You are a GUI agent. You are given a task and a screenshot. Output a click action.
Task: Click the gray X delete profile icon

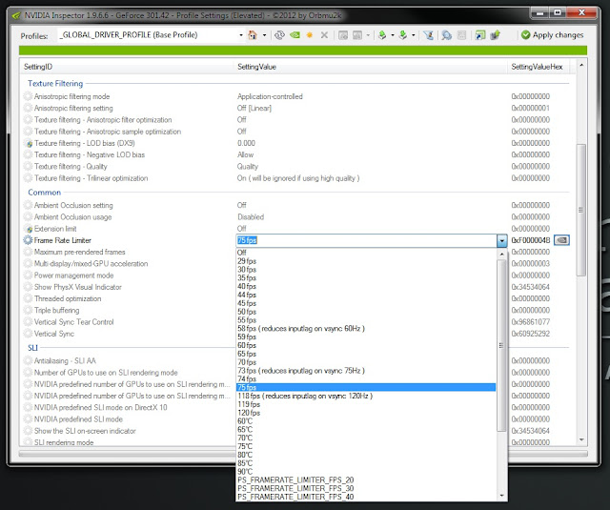[x=324, y=35]
